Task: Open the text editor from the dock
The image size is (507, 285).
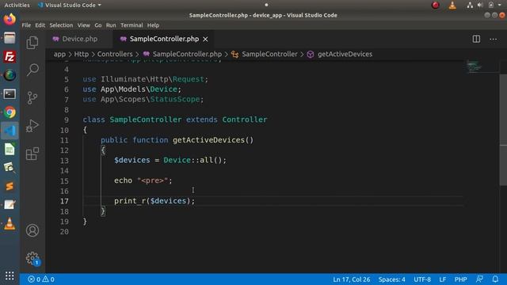Action: pos(10,205)
